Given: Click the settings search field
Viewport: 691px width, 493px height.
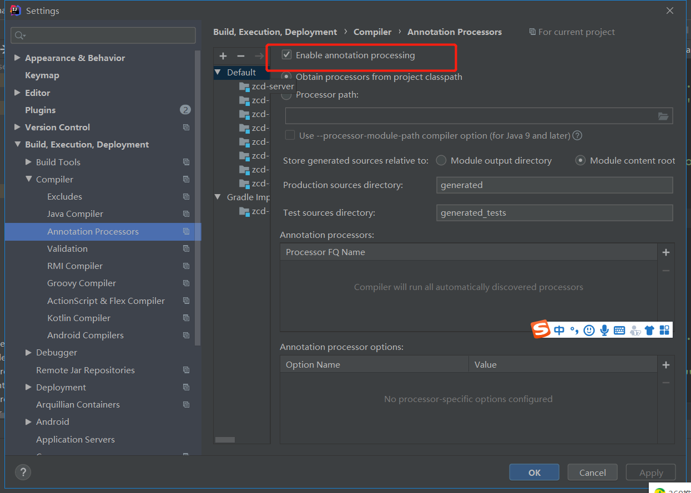Looking at the screenshot, I should pos(103,35).
